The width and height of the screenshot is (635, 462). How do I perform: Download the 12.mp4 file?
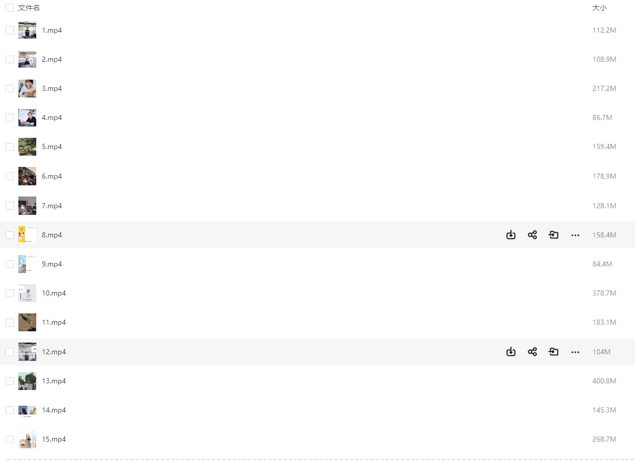[x=511, y=352]
